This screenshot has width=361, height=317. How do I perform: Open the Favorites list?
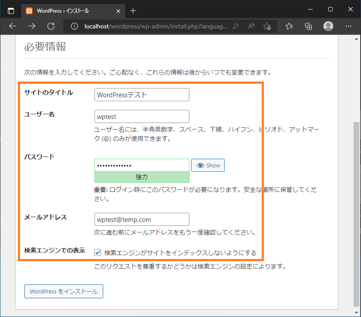point(289,26)
